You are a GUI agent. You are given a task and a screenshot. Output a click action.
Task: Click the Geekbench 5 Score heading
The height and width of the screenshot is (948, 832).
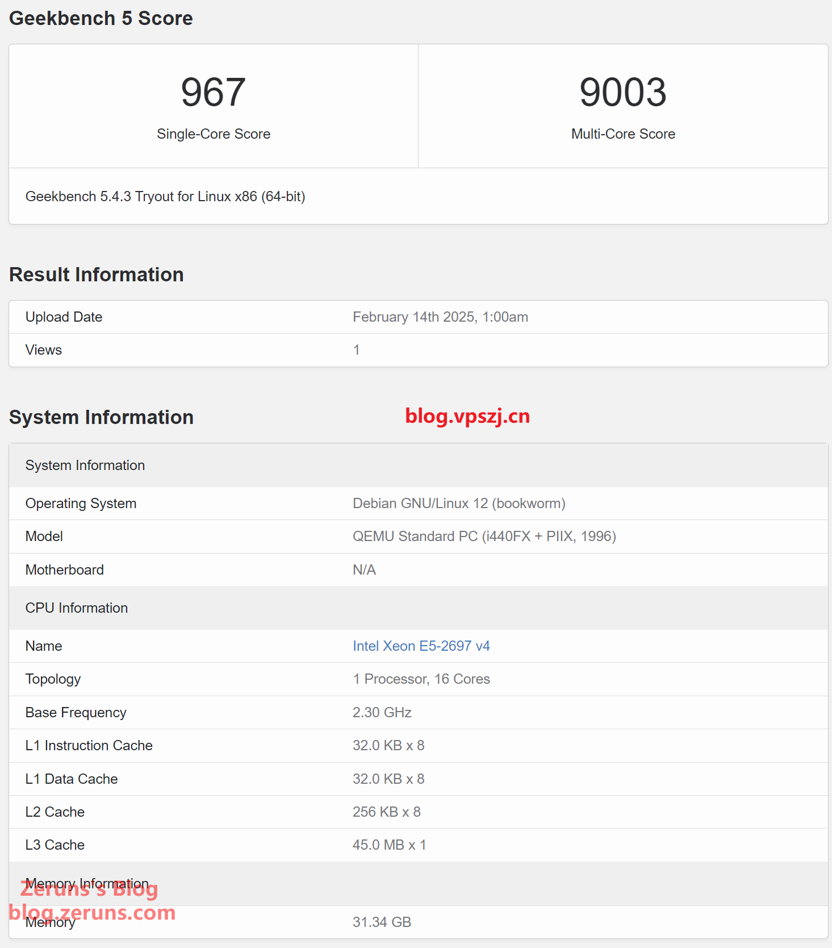101,18
